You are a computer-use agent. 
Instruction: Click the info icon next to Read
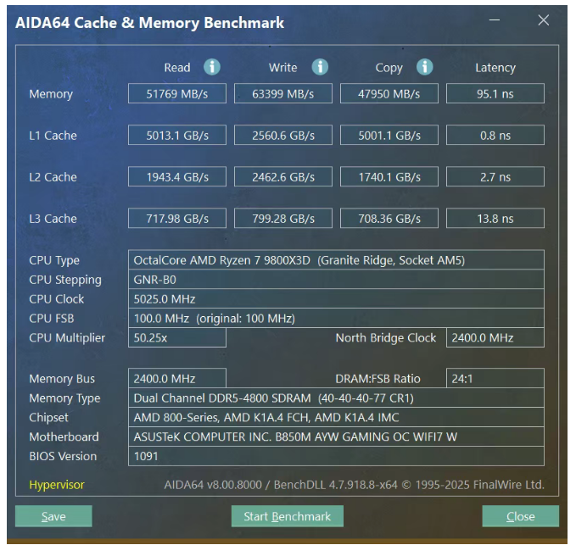[212, 68]
